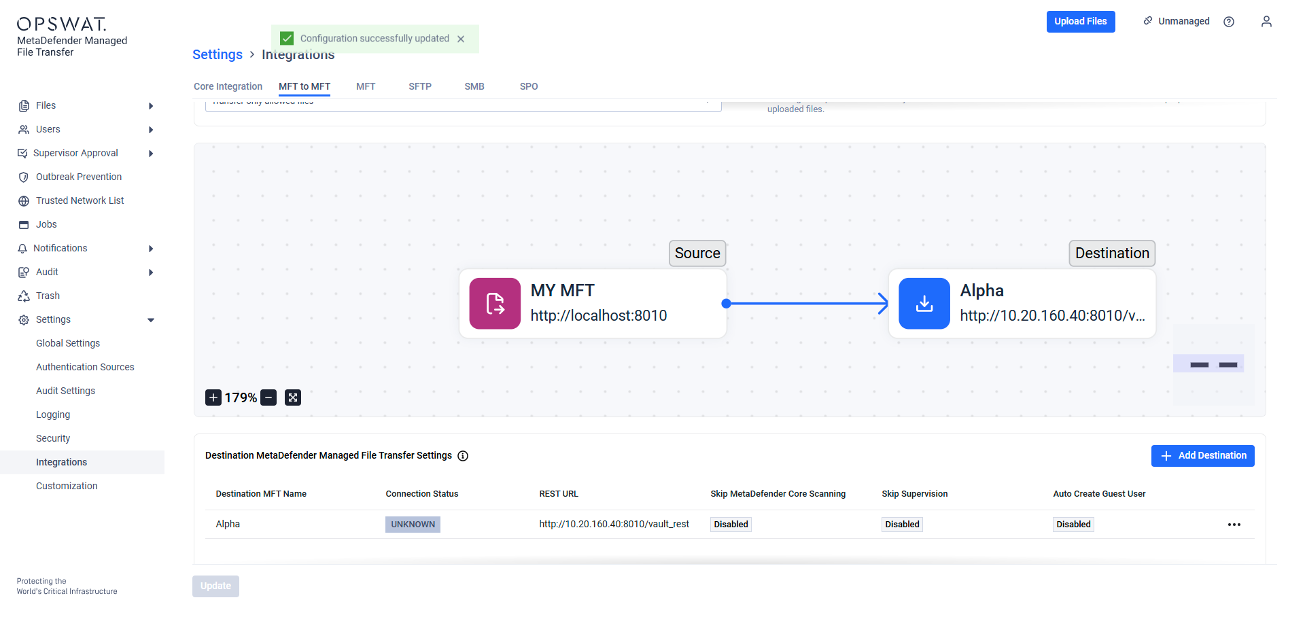Expand the Supervisor Approval submenu arrow
This screenshot has width=1305, height=619.
pyautogui.click(x=151, y=154)
